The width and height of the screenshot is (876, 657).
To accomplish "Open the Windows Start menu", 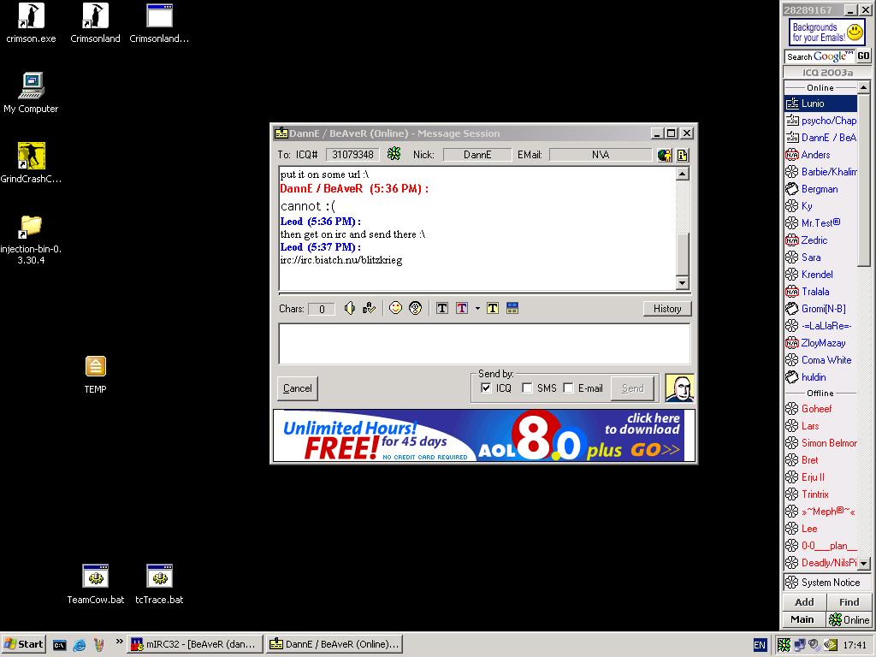I will click(x=23, y=644).
